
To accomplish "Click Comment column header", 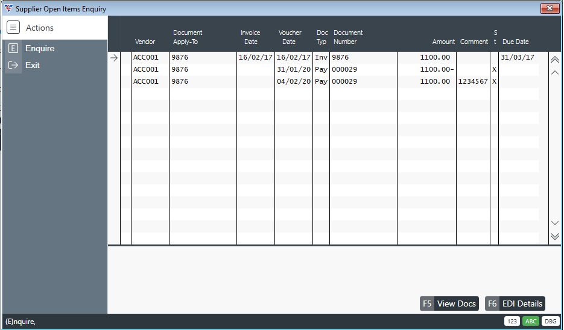I will pos(474,42).
